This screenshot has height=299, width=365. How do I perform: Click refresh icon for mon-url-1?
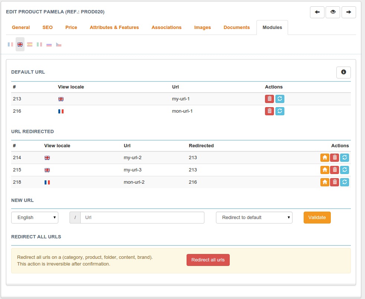[280, 111]
